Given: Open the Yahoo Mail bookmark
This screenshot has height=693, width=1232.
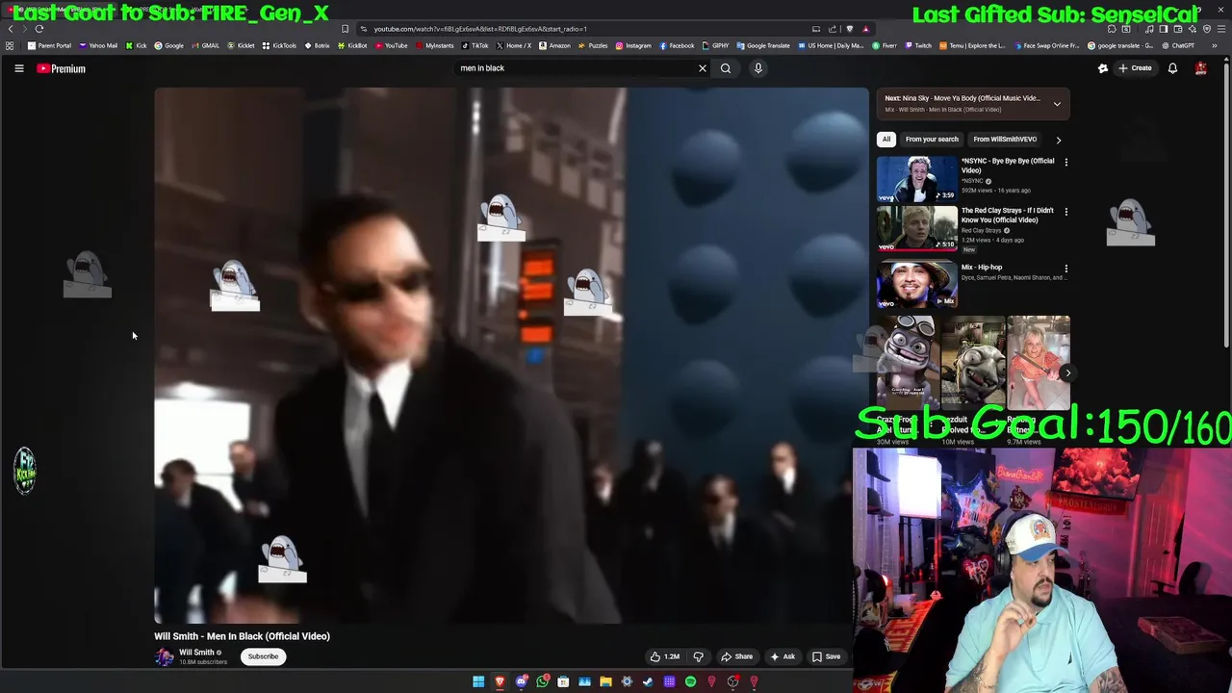Looking at the screenshot, I should [97, 45].
